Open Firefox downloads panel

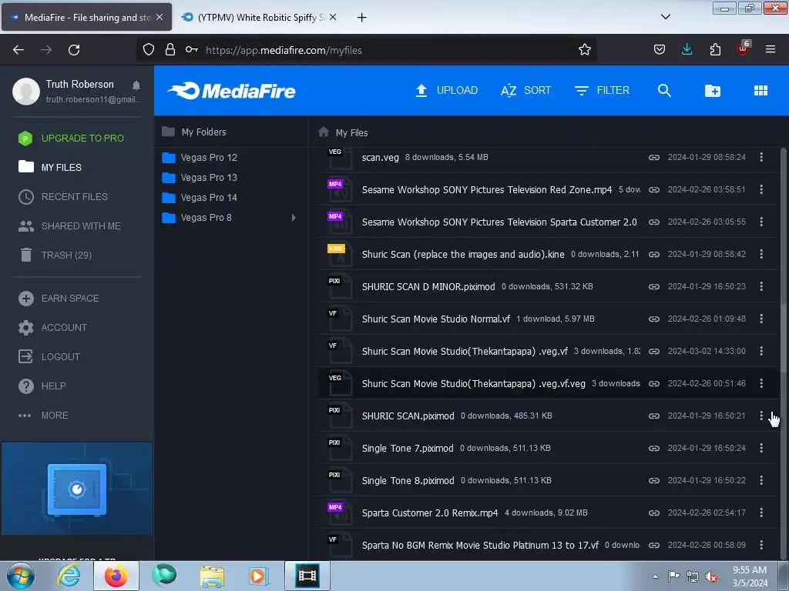(x=687, y=49)
